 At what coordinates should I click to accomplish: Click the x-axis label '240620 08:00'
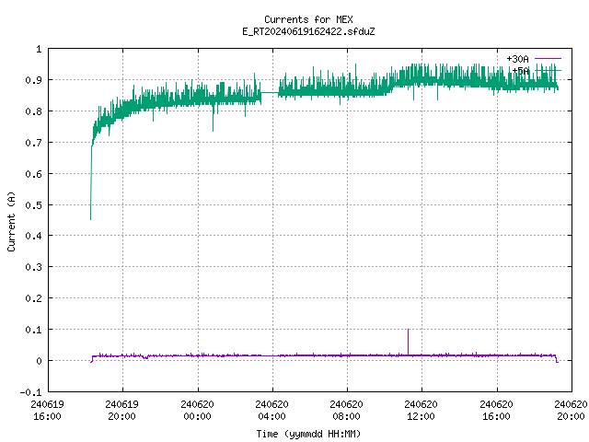(x=346, y=410)
